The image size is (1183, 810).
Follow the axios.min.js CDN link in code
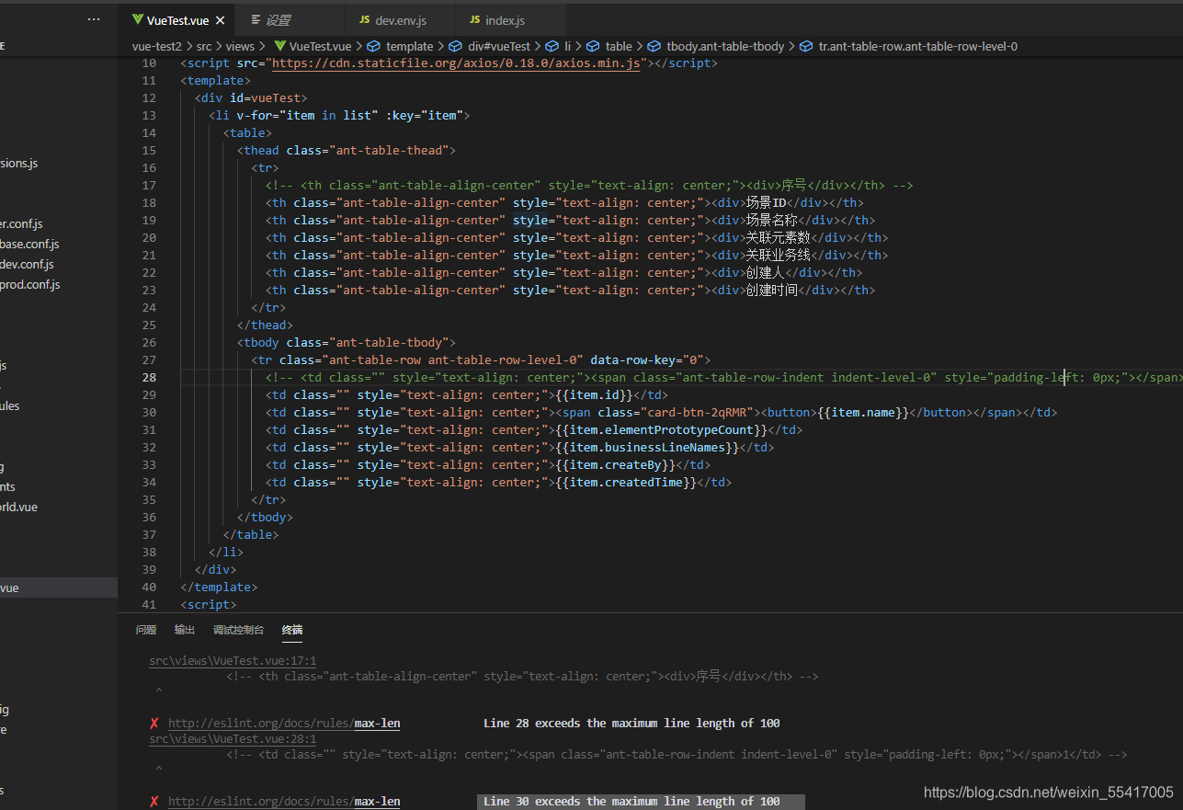pos(456,63)
